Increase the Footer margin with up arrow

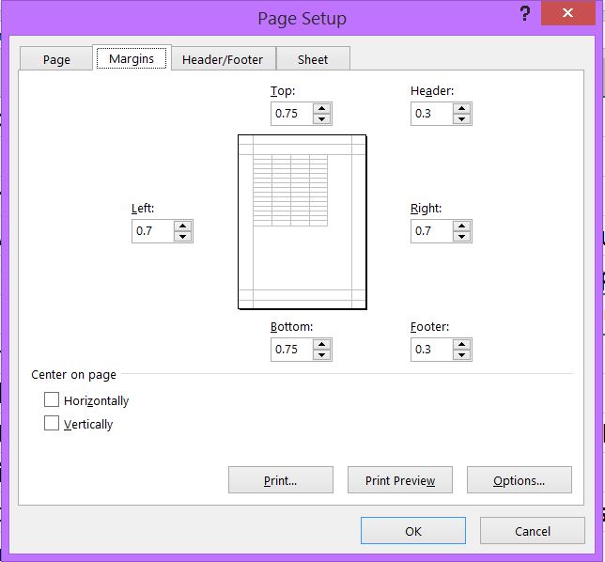click(x=462, y=344)
